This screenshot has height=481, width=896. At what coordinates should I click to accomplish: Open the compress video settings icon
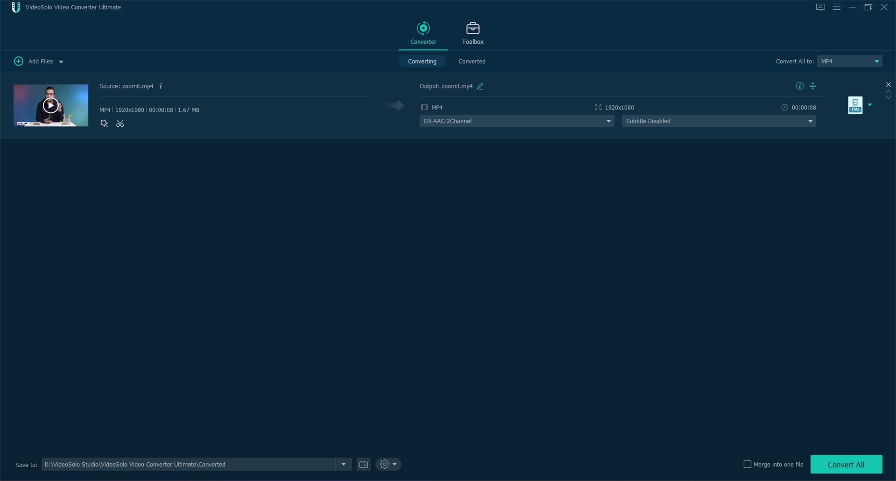pyautogui.click(x=812, y=86)
